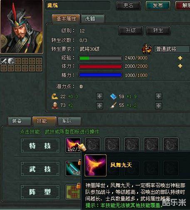Click the general's portrait image
Image resolution: width=190 pixels, height=210 pixels.
pyautogui.click(x=22, y=26)
